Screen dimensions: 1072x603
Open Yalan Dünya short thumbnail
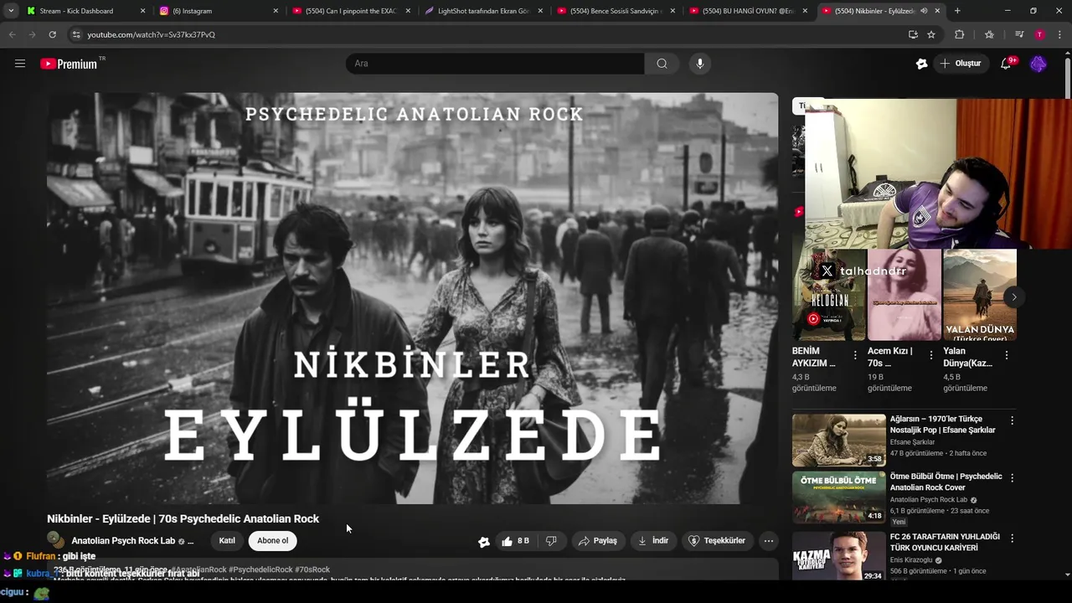pos(980,295)
